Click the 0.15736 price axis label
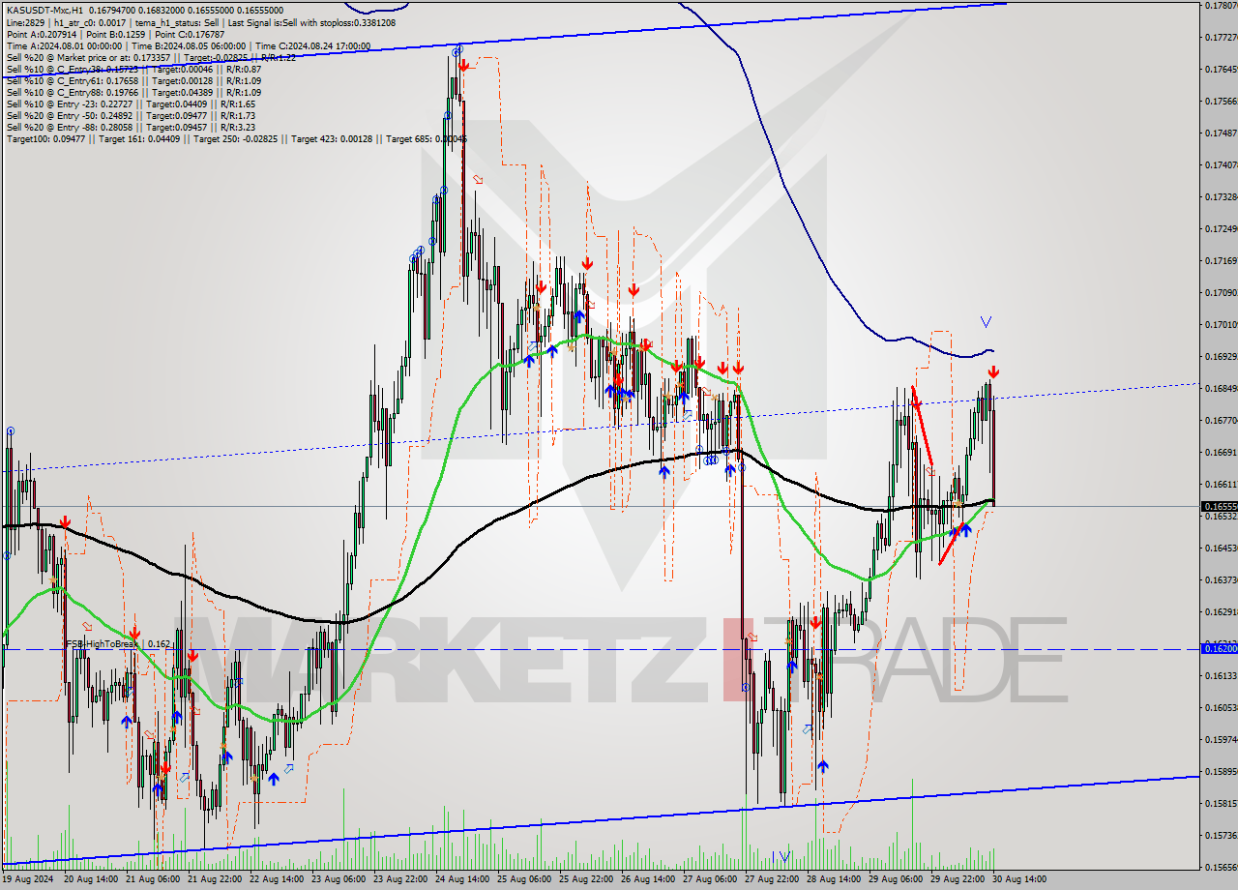Screen dimensions: 1238x890 click(x=1221, y=835)
